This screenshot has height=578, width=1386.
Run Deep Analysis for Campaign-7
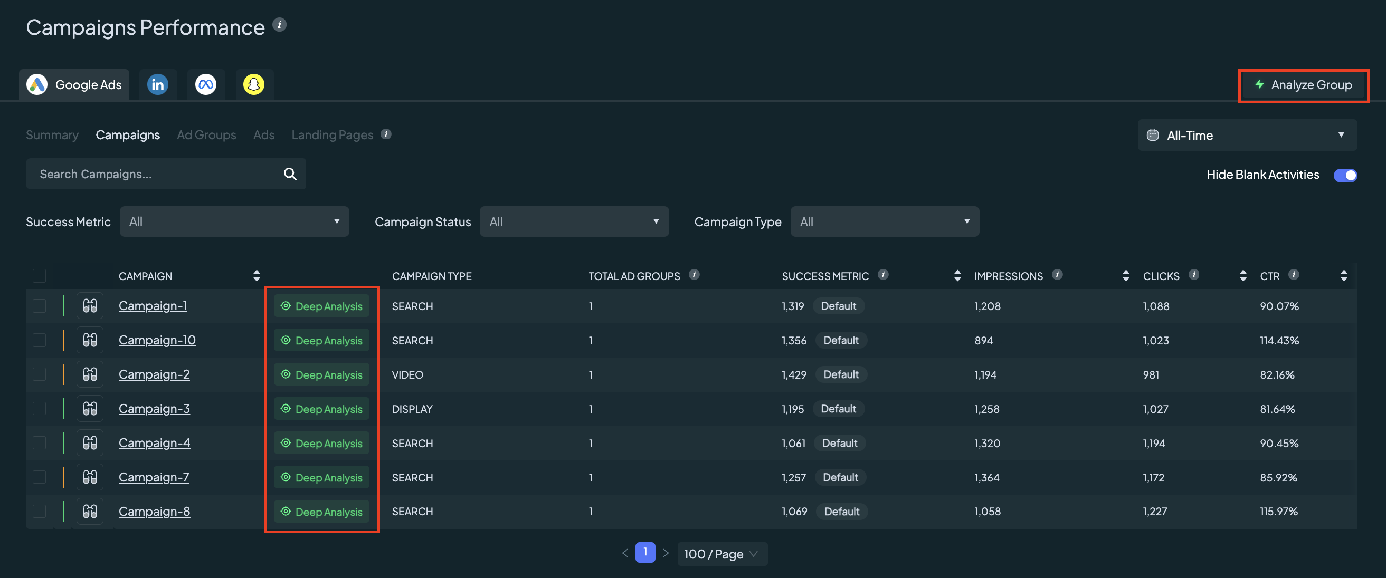[x=322, y=477]
